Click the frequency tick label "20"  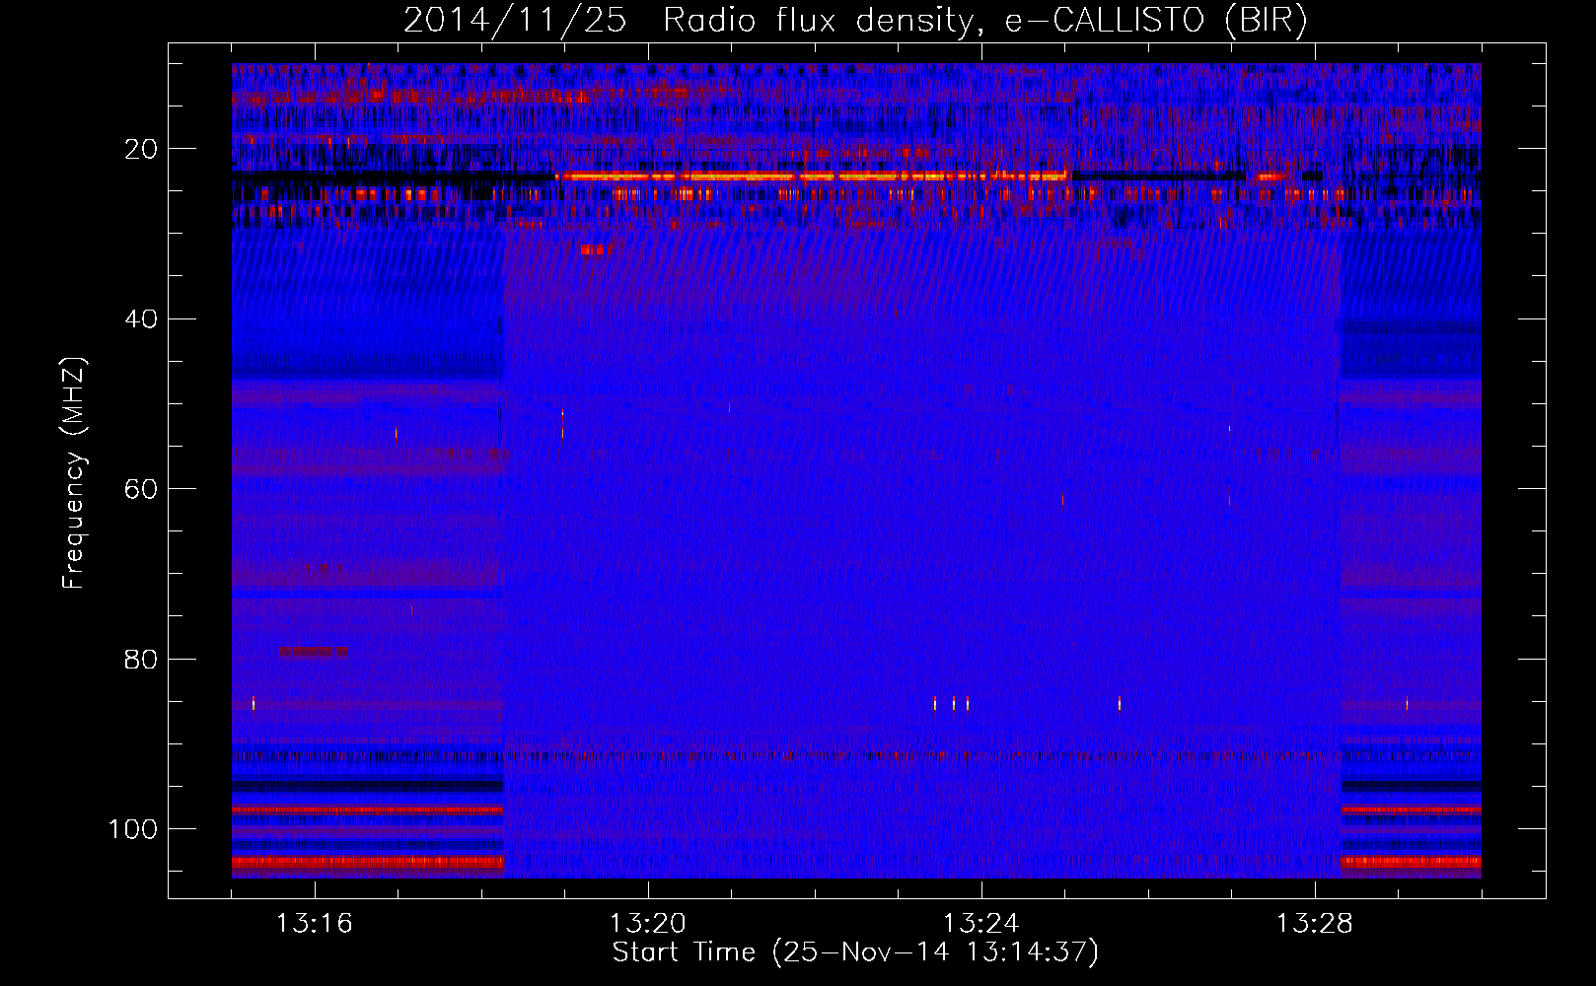[x=142, y=149]
